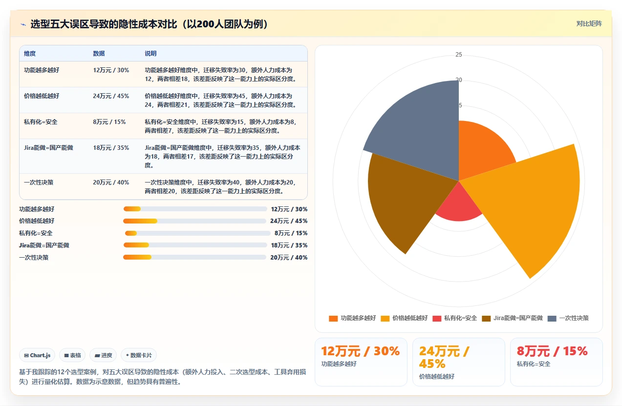The image size is (622, 406).
Task: Click the 说明 column header
Action: (150, 53)
